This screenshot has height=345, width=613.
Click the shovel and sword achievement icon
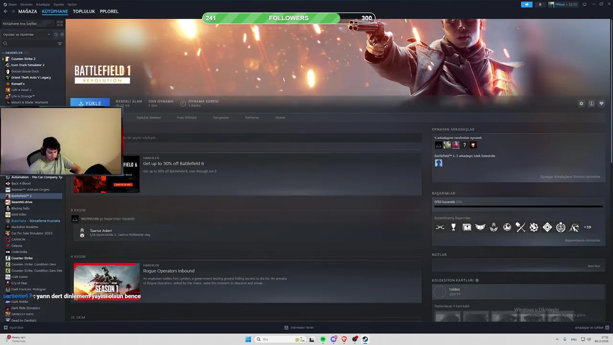click(x=521, y=227)
